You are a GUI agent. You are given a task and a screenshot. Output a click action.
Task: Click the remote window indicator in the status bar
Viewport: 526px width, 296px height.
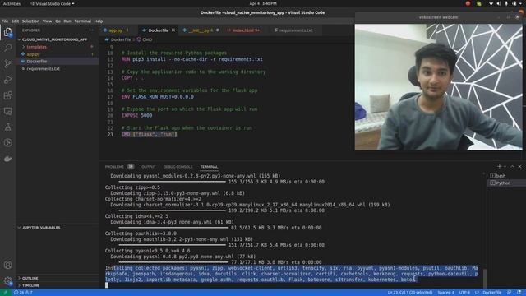point(5,293)
